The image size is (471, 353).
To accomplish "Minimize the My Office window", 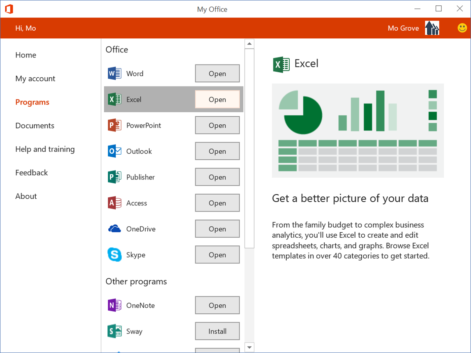I will 418,9.
